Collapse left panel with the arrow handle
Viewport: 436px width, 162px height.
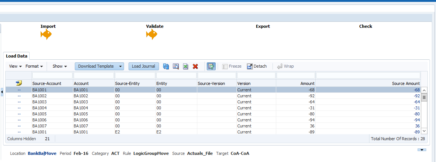pyautogui.click(x=2, y=92)
